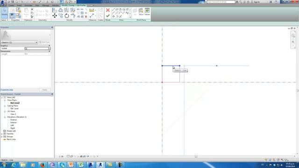Select the bold Ref. Level floor plan

(x=15, y=103)
